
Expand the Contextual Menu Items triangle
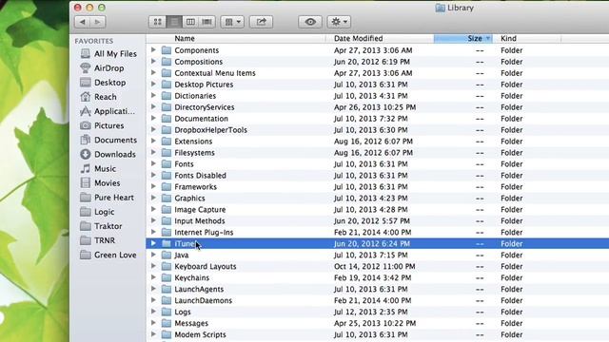pos(153,72)
